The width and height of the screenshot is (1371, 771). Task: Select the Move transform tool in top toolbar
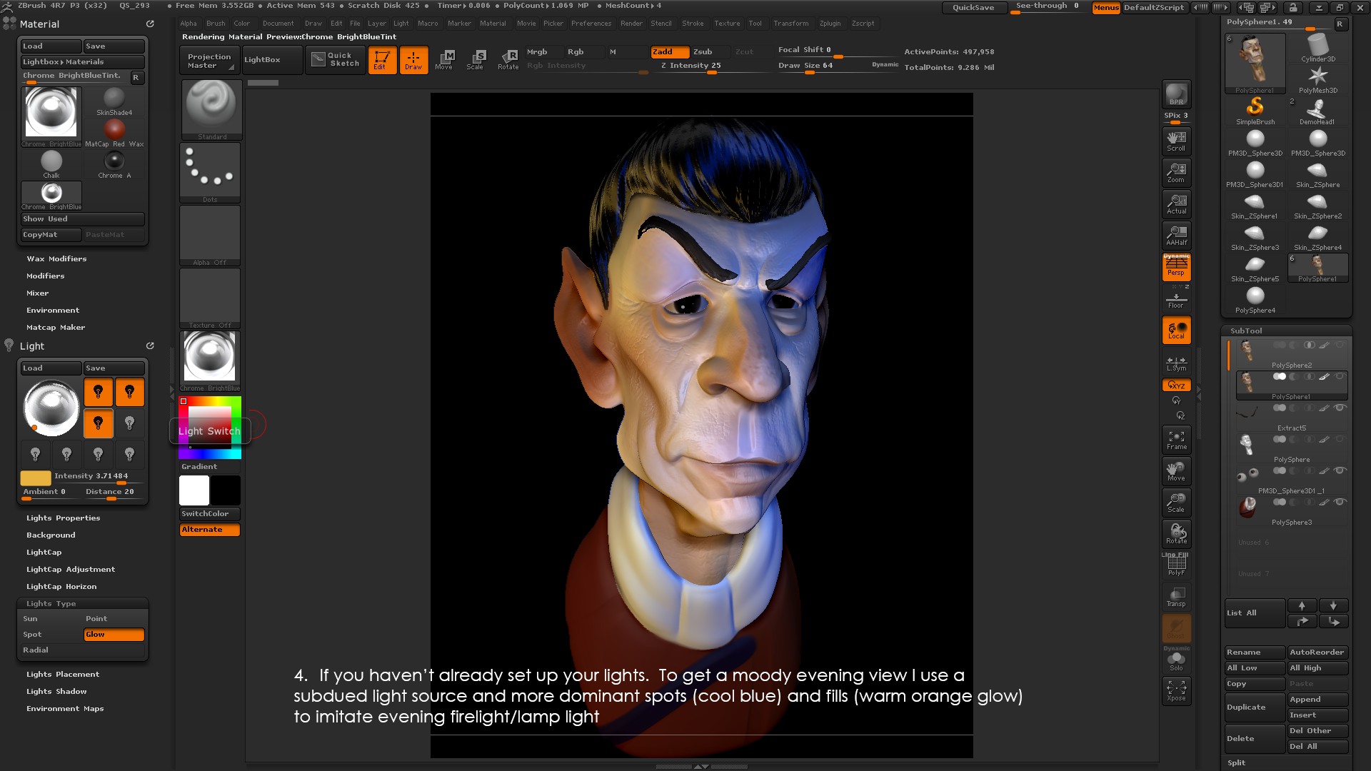coord(444,59)
